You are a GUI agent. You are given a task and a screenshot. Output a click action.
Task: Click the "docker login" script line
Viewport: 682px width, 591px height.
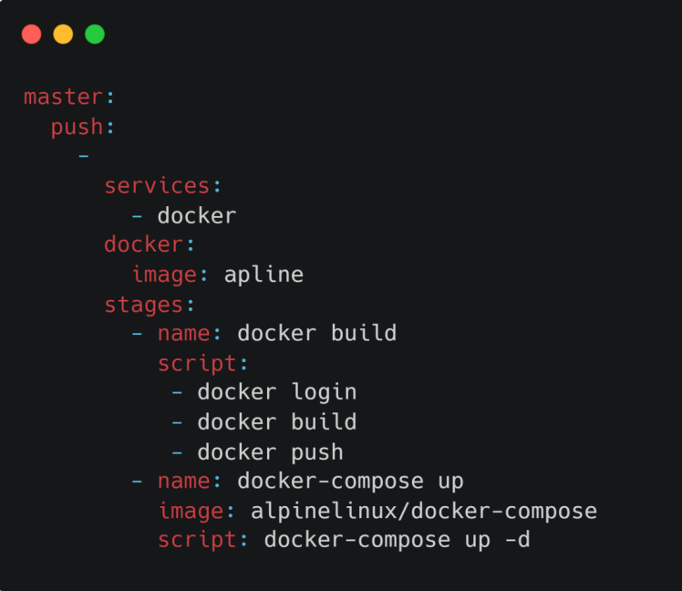click(x=276, y=392)
